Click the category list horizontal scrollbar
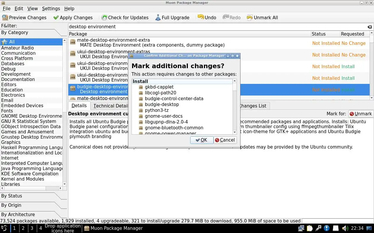Viewport: 374px width, 233px height. pyautogui.click(x=32, y=188)
